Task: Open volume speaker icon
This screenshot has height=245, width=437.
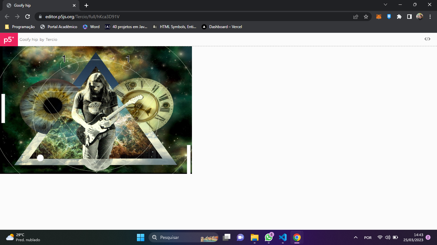Action: pyautogui.click(x=388, y=237)
